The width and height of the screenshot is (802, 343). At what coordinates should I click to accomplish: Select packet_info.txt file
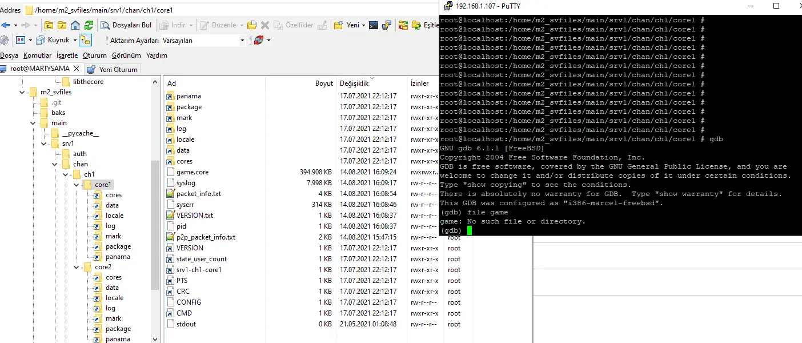click(x=198, y=194)
